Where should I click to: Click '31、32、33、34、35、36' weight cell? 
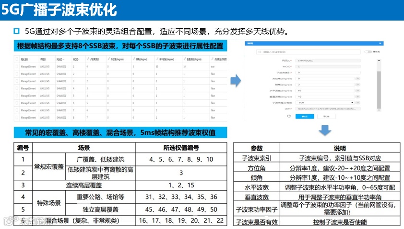181,197
